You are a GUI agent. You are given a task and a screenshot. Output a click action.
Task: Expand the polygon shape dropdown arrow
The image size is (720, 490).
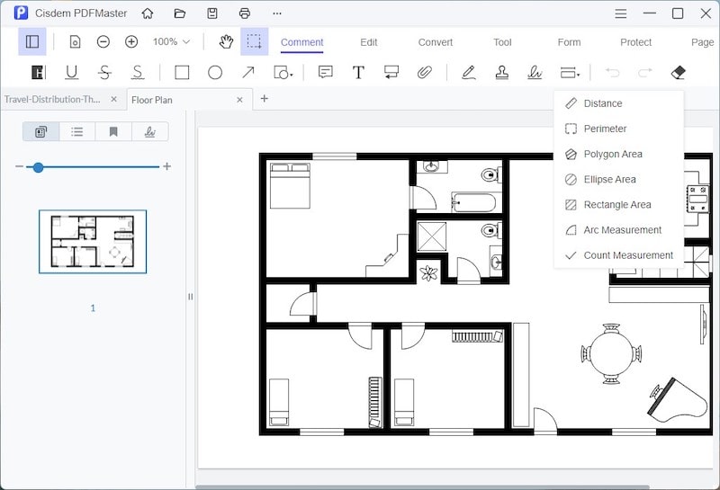pyautogui.click(x=292, y=76)
